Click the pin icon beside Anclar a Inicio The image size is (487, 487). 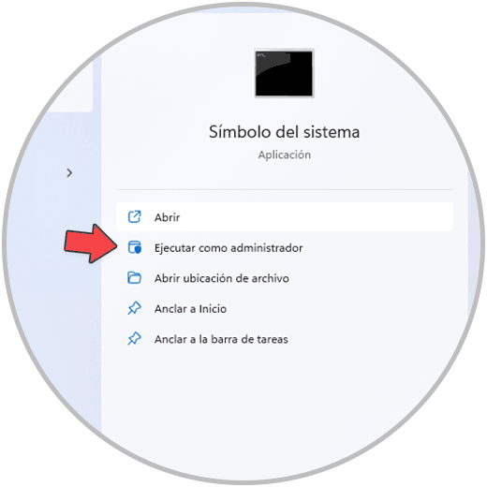[135, 308]
